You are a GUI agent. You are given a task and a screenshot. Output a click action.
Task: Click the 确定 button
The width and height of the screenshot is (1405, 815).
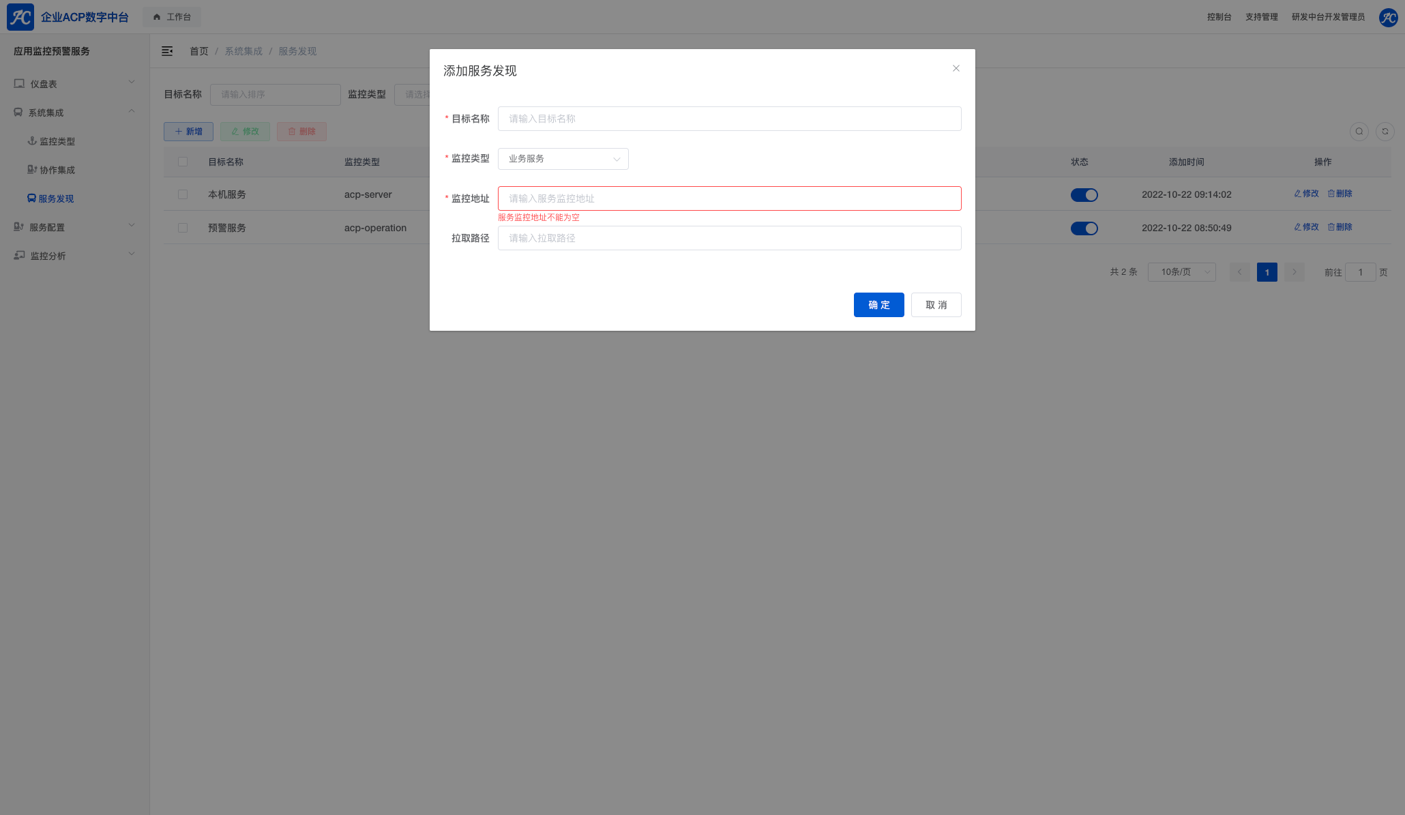pyautogui.click(x=878, y=305)
